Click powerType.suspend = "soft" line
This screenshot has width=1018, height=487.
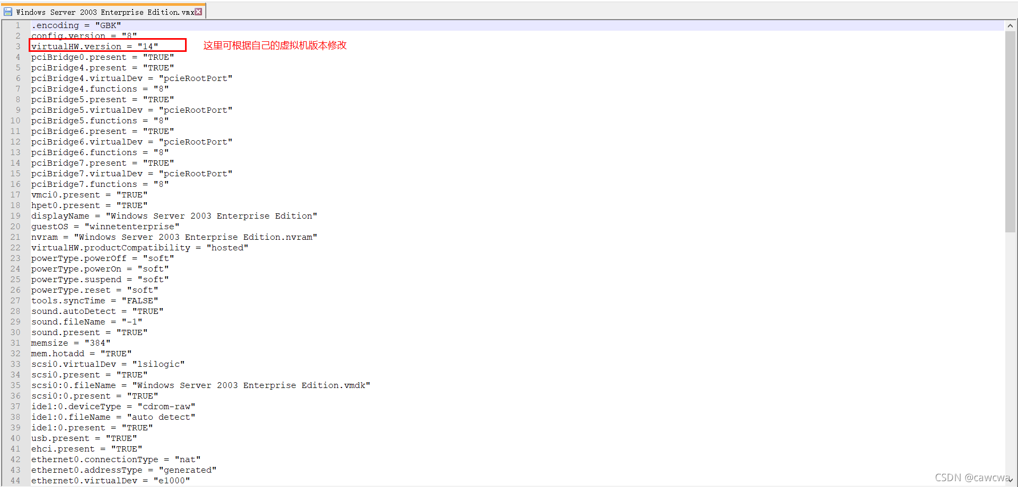pyautogui.click(x=100, y=279)
